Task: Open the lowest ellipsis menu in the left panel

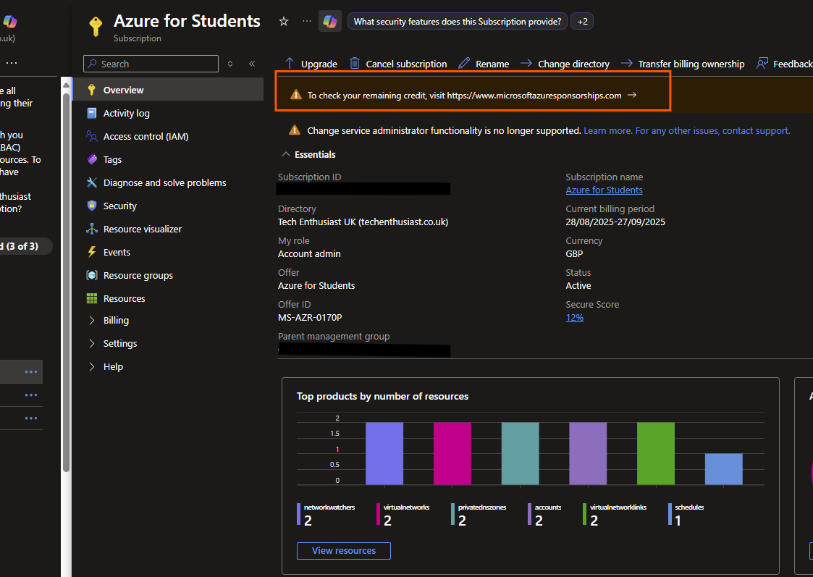Action: 31,418
